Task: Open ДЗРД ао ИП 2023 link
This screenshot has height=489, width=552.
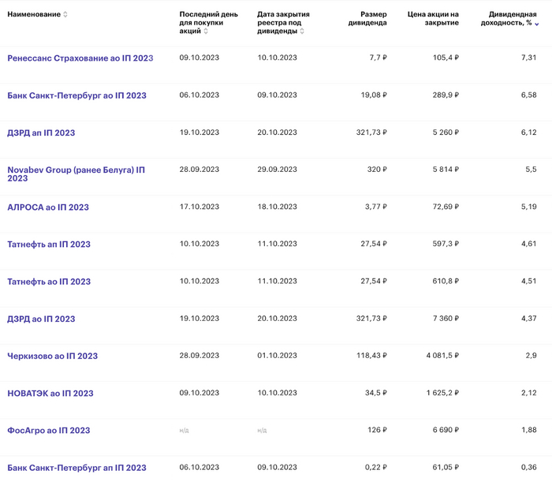Action: (41, 319)
